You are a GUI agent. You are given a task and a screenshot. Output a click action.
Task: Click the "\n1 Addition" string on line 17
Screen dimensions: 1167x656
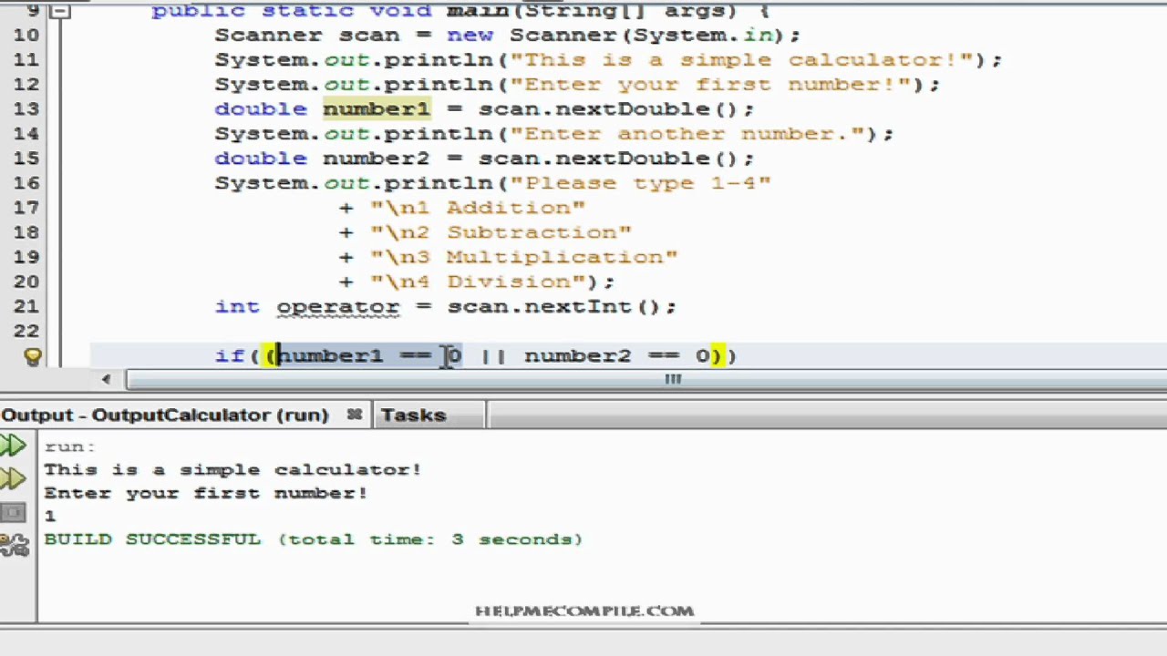[478, 208]
